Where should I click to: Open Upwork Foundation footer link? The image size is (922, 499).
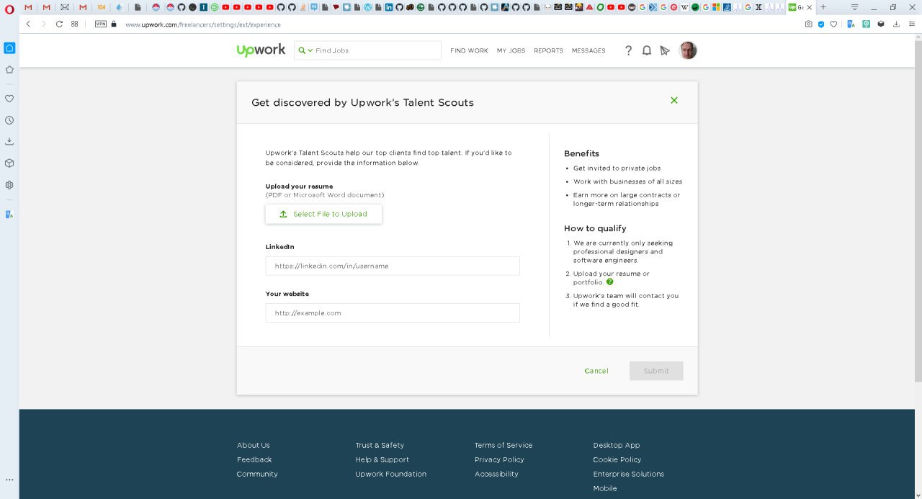pyautogui.click(x=391, y=474)
